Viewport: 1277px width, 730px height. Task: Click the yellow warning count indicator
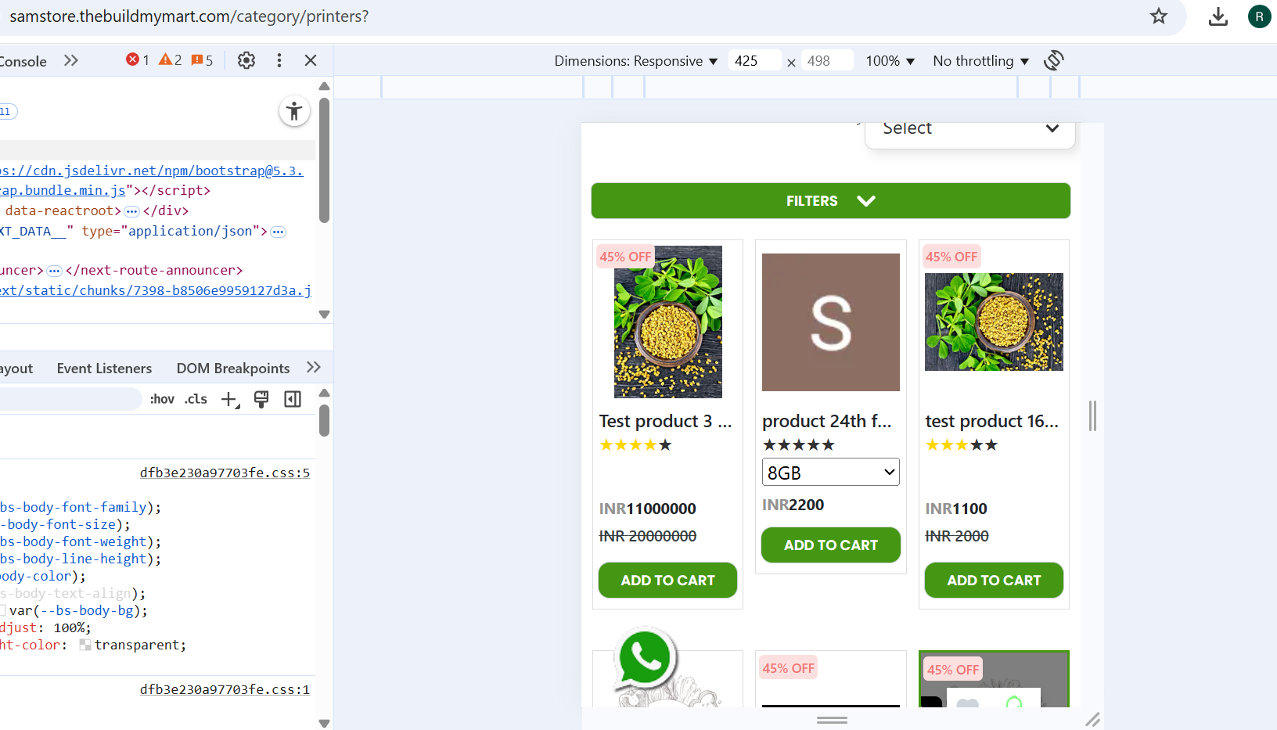click(x=170, y=60)
